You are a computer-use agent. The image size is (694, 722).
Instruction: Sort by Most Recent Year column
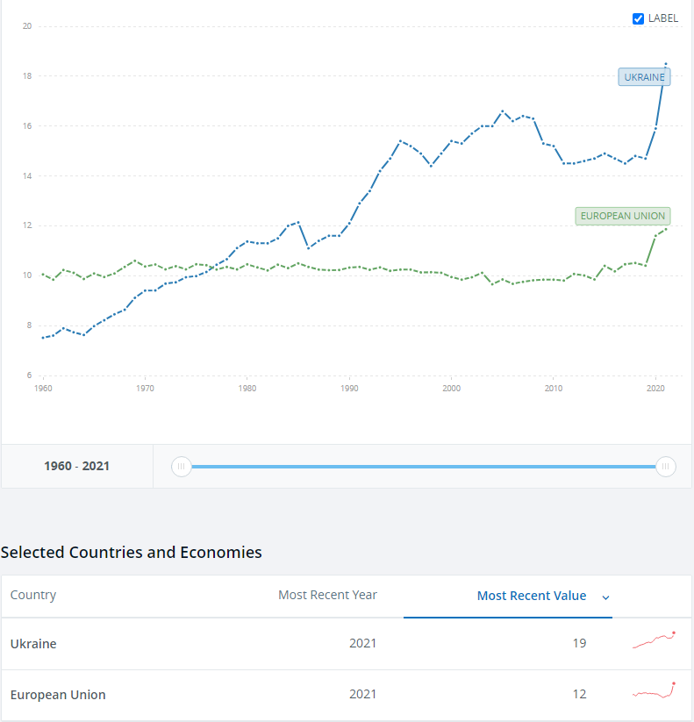coord(327,595)
